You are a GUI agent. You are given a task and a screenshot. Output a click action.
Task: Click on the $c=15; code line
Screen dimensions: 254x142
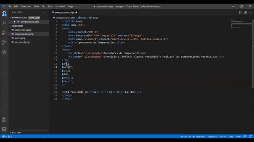point(66,71)
